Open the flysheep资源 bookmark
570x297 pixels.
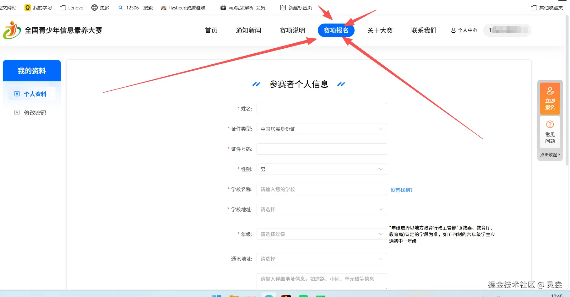pyautogui.click(x=185, y=8)
